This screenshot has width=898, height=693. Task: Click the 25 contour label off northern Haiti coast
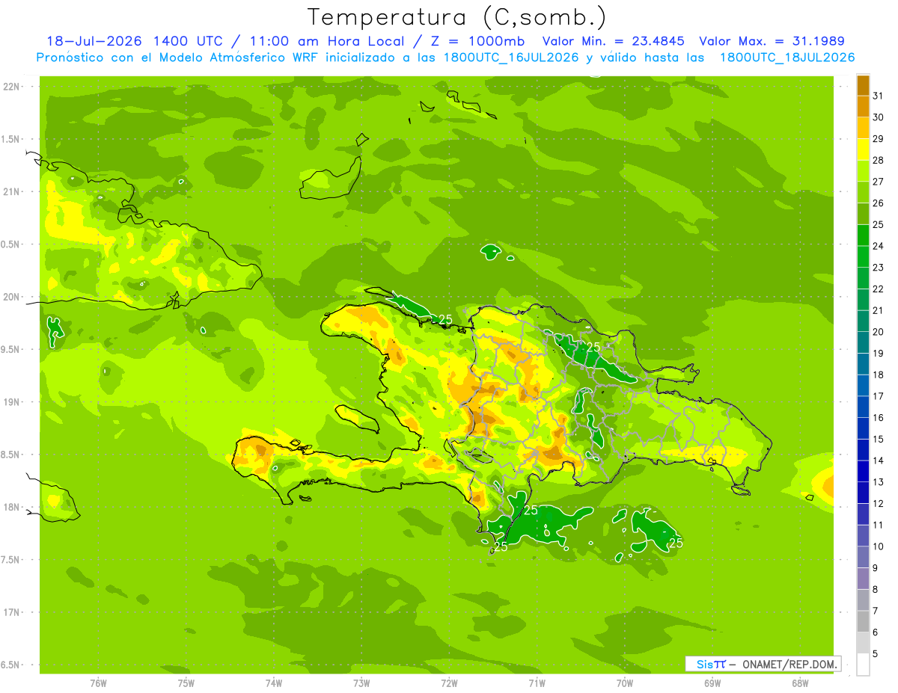pyautogui.click(x=445, y=319)
